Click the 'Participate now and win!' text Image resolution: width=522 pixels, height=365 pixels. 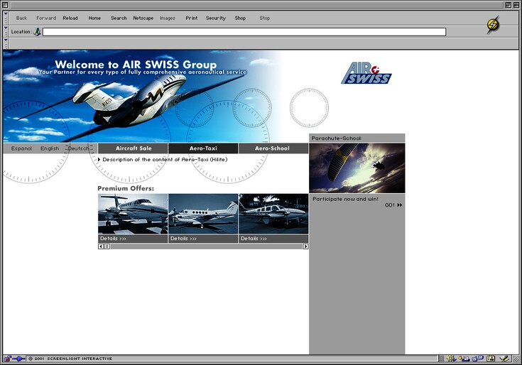click(x=345, y=199)
